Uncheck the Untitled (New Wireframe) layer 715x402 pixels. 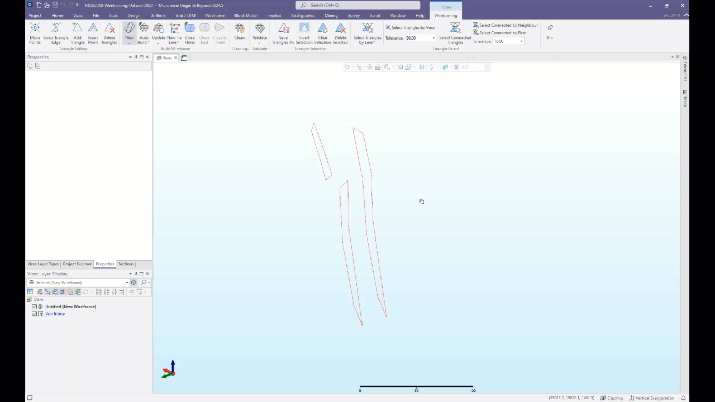pyautogui.click(x=35, y=306)
